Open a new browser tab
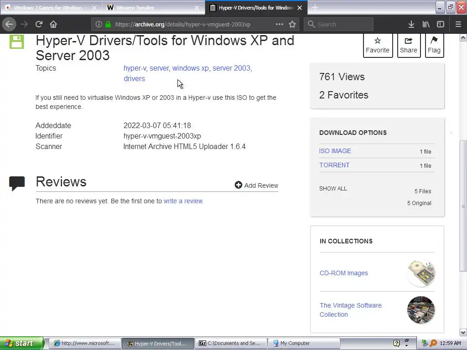This screenshot has height=350, width=467. point(315,7)
